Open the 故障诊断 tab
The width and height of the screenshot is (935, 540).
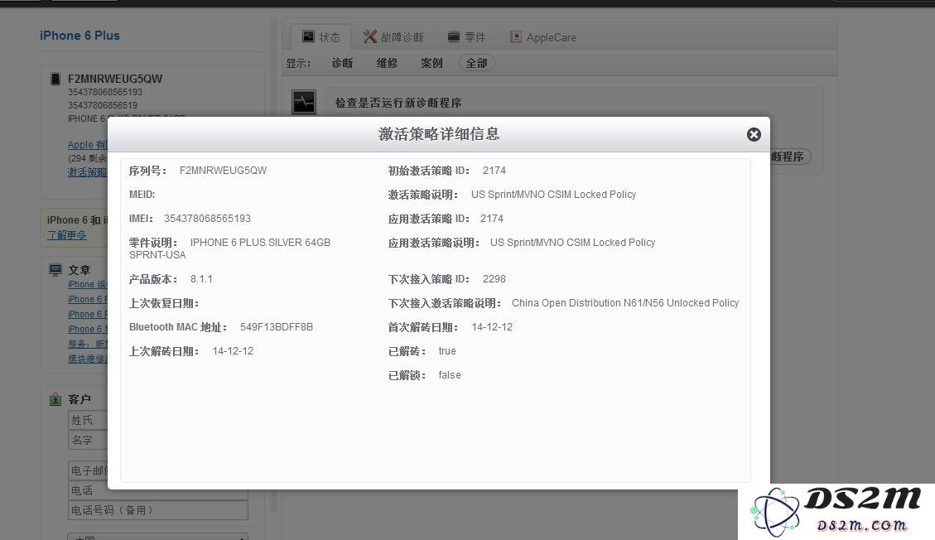[393, 37]
